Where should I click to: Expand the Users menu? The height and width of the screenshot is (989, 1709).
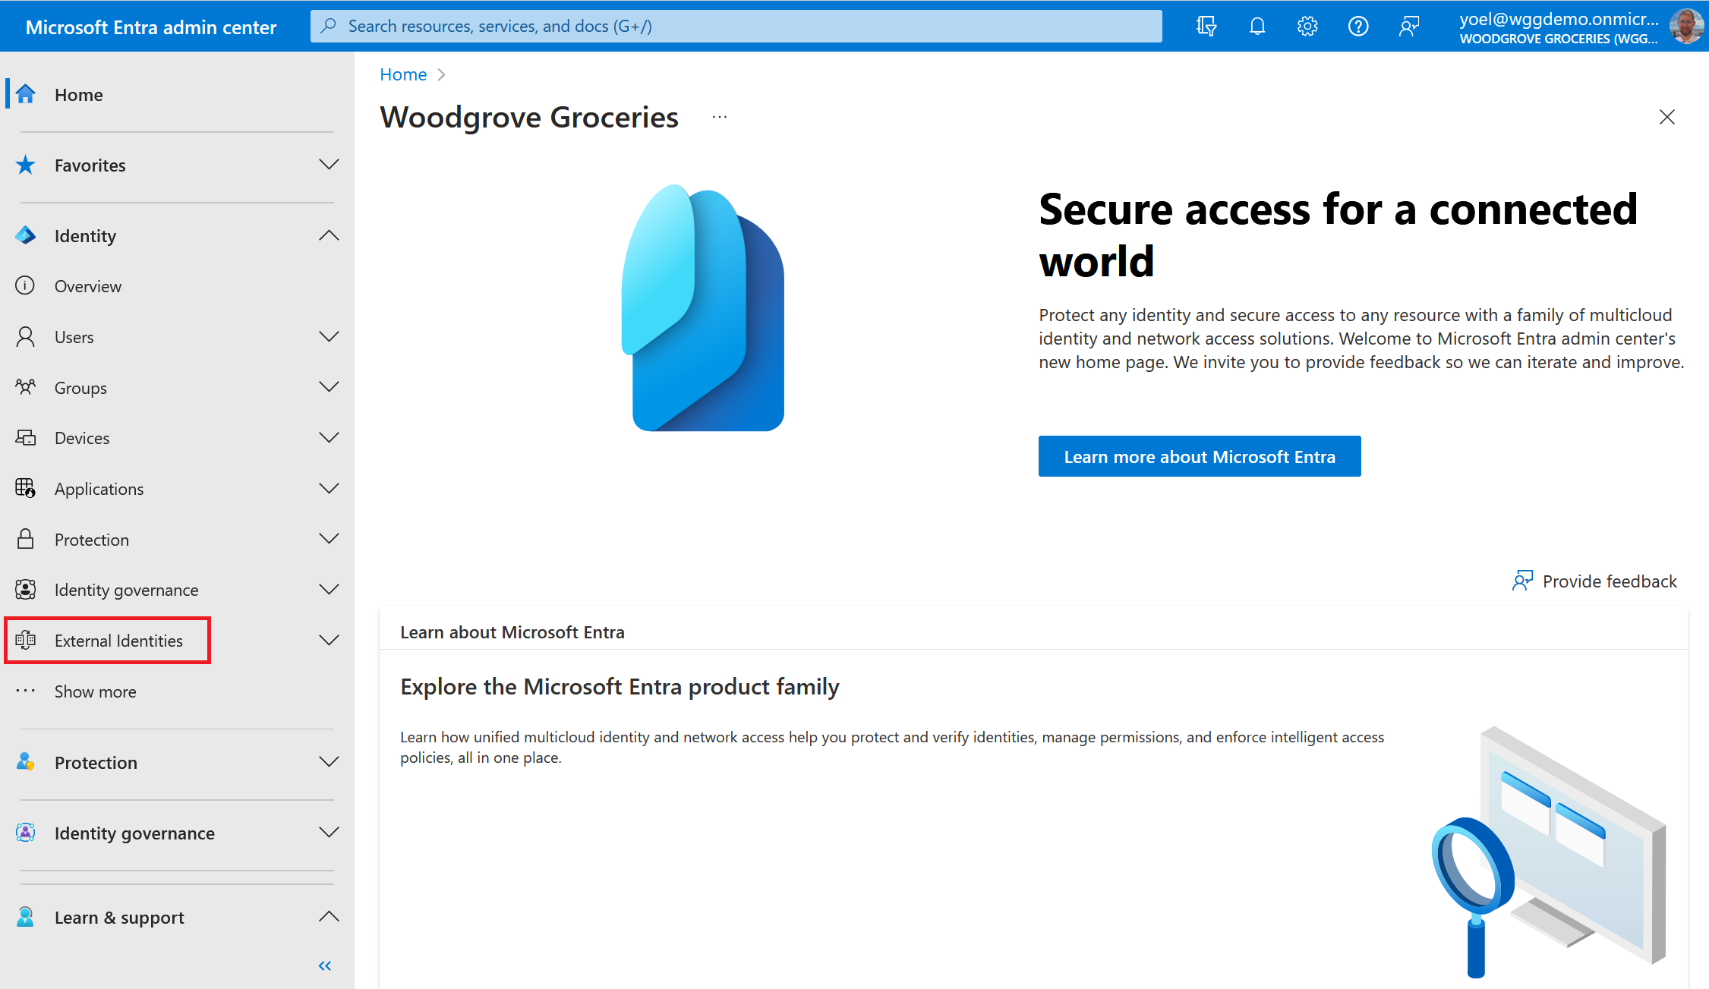[329, 336]
